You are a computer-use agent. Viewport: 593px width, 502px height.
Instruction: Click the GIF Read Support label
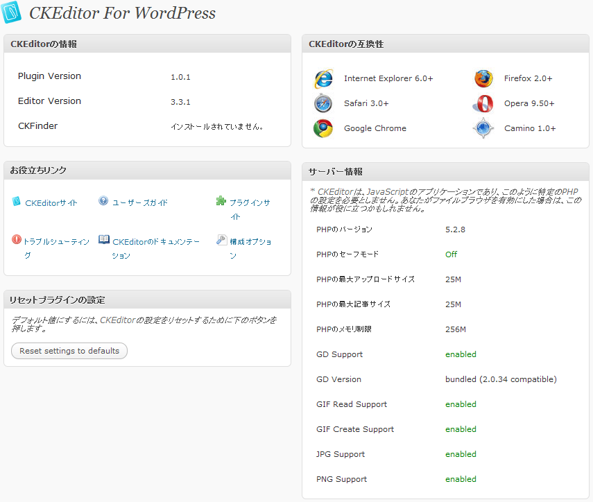pyautogui.click(x=352, y=404)
